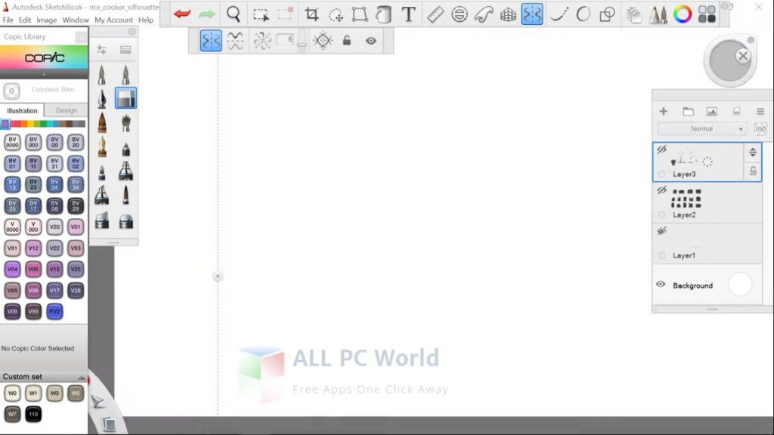Open the layer panel hamburger menu
Viewport: 774px width, 435px height.
pyautogui.click(x=760, y=112)
